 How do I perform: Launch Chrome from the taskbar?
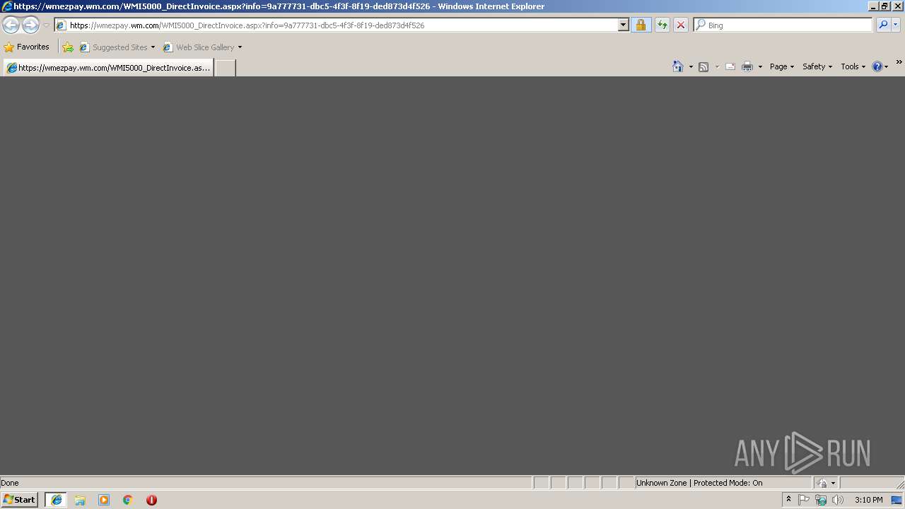tap(128, 500)
